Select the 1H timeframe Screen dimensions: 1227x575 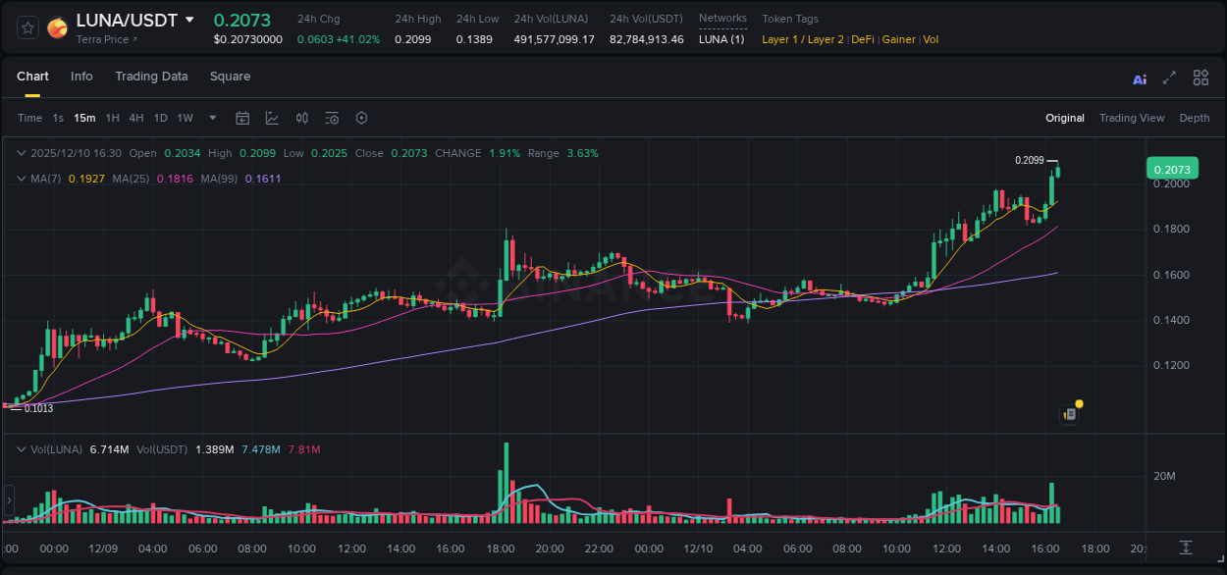point(113,118)
